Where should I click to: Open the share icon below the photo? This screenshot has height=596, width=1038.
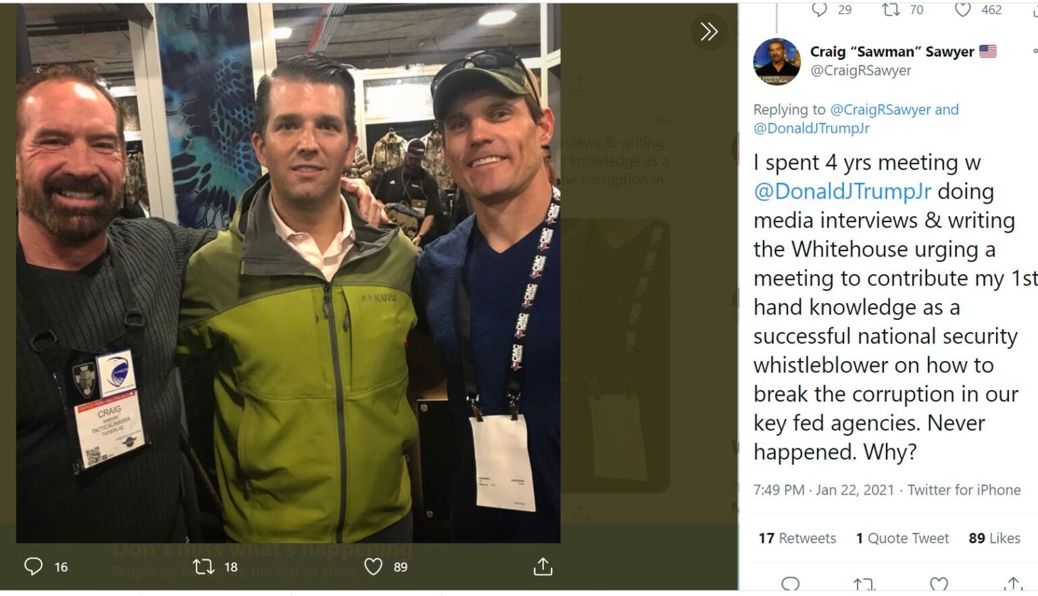coord(543,566)
